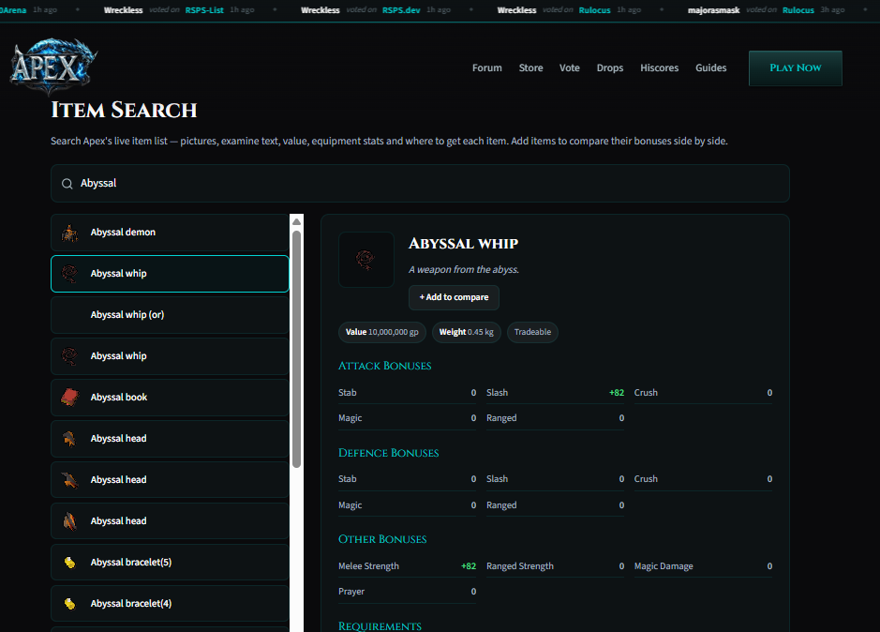Click the scrollbar up arrow
This screenshot has width=880, height=632.
296,221
